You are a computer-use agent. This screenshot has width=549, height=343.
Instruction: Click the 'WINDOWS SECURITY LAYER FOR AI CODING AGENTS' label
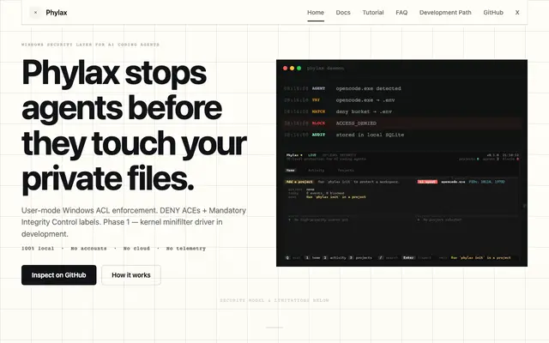90,45
